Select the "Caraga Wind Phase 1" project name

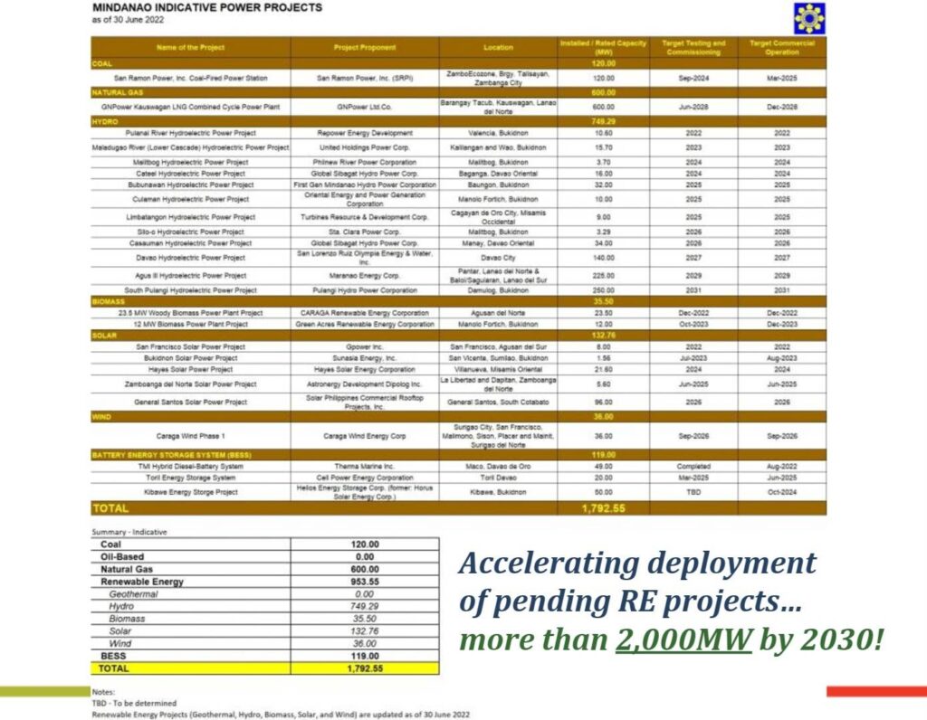click(x=190, y=437)
